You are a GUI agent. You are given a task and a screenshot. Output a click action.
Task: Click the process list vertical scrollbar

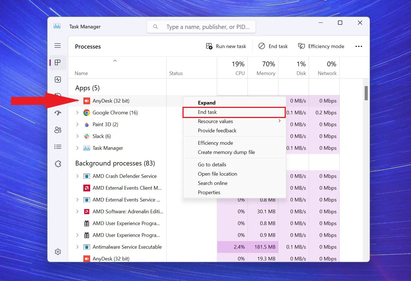pos(366,93)
